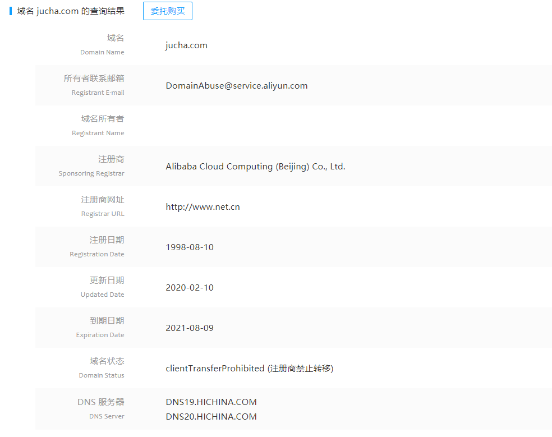This screenshot has width=552, height=437.
Task: Select the expiration date 2021-08-09
Action: pos(190,328)
